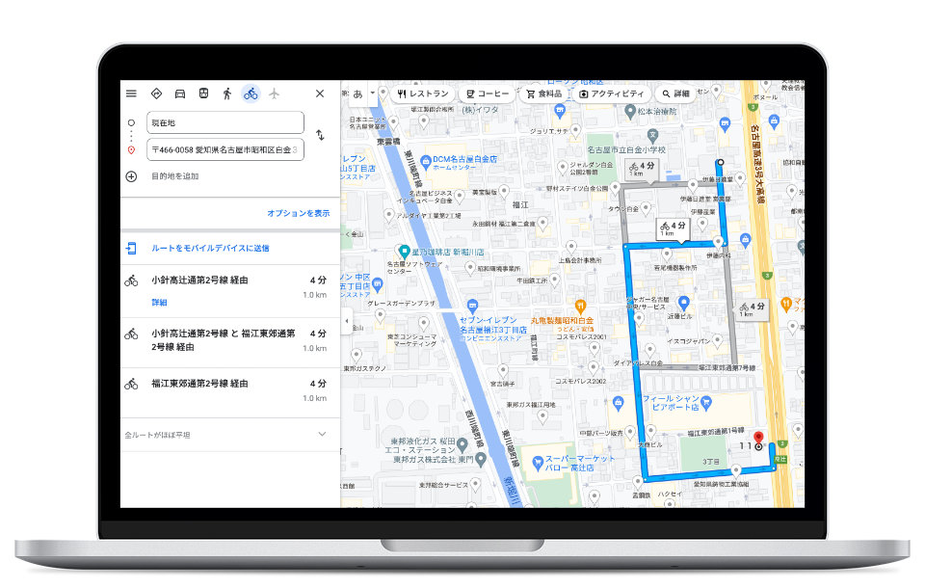Switch to walking directions mode

227,94
